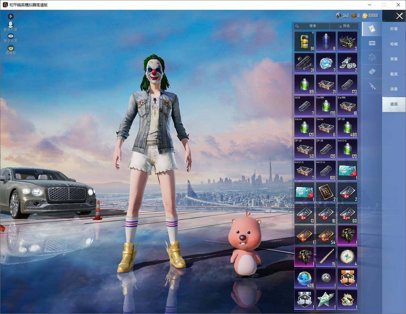Select the Kar98K green paint can, count 170
This screenshot has width=406, height=314.
tap(326, 106)
